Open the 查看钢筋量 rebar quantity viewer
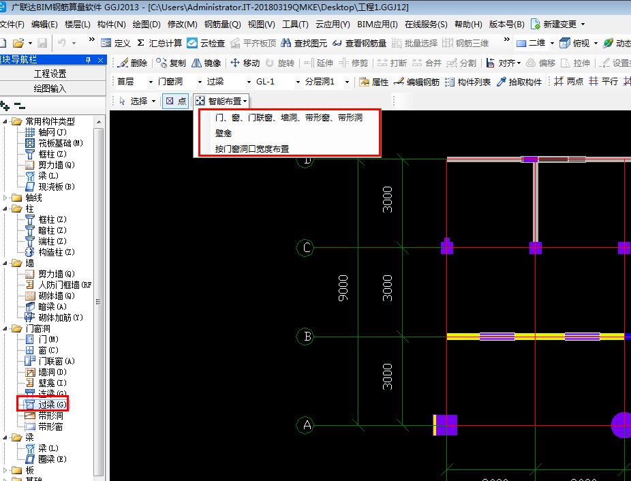This screenshot has height=481, width=631. [359, 43]
